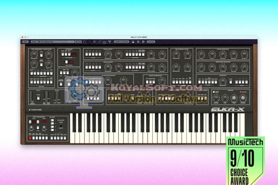278x185 pixels.
Task: Adjust Multimode Filter Frequency knob
Action: (176, 54)
